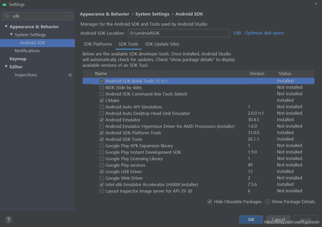
Task: Open the SDK Update Sites tab
Action: [x=162, y=44]
